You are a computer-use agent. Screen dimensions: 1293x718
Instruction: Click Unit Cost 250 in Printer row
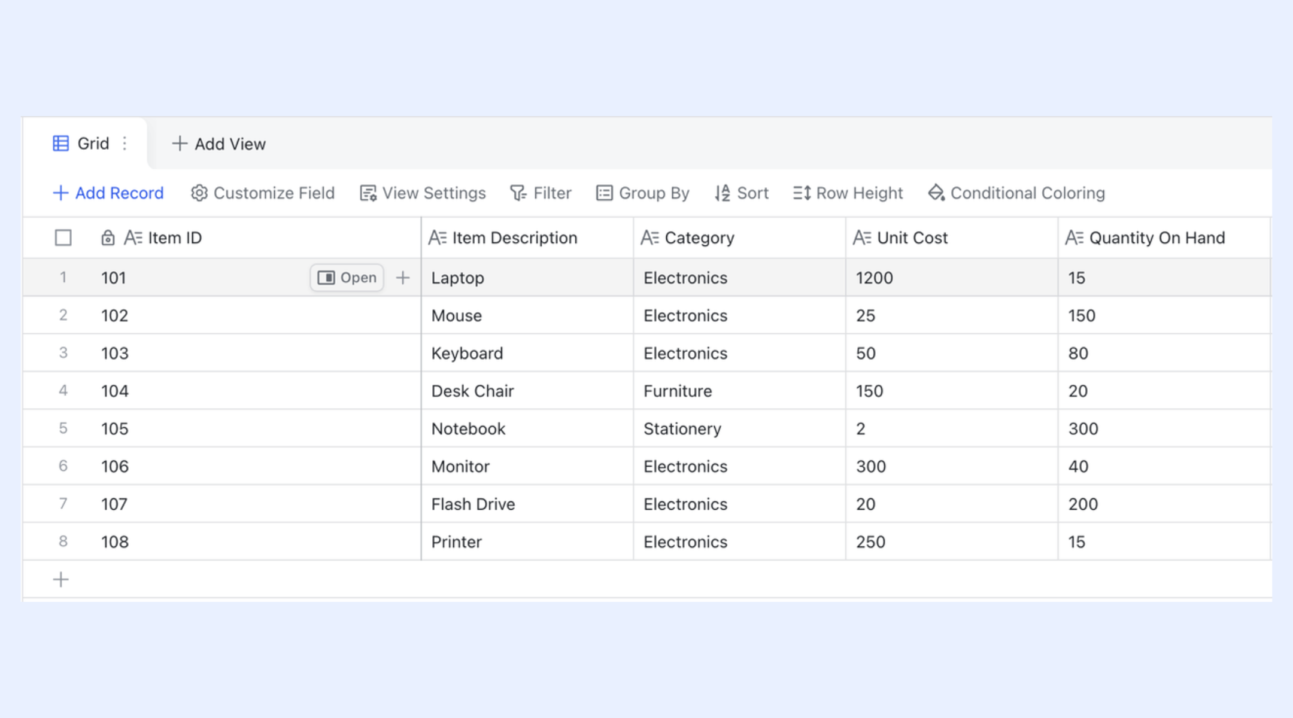point(952,541)
